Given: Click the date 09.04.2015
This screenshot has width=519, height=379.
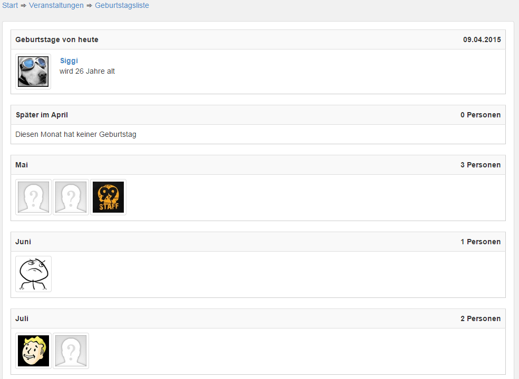Looking at the screenshot, I should pos(482,39).
